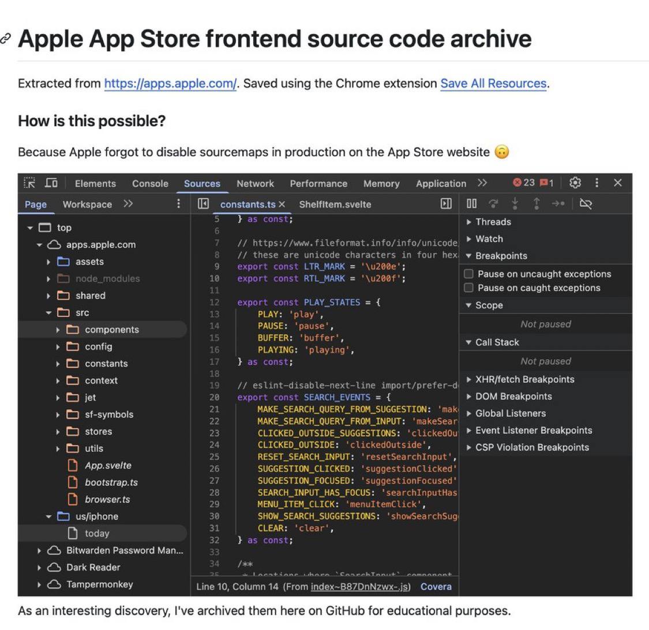Open the apps.apple.com link

pos(170,84)
